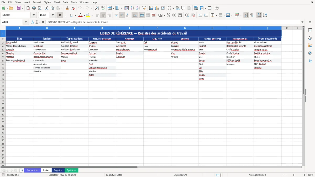The image size is (315, 177).
Task: Open the sidebar Functions panel
Action: [x=310, y=61]
